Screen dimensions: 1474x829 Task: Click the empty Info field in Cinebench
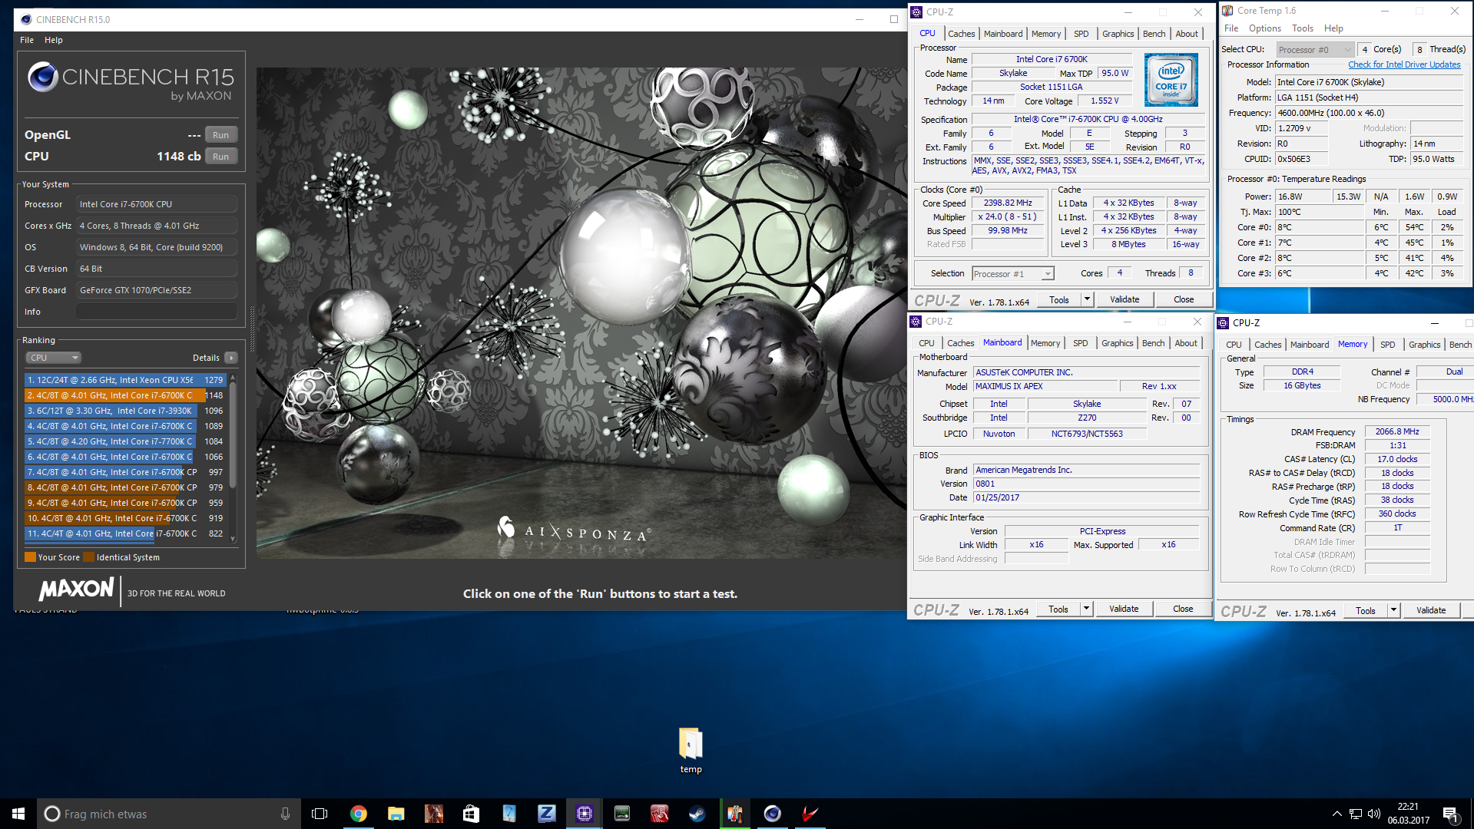tap(157, 312)
